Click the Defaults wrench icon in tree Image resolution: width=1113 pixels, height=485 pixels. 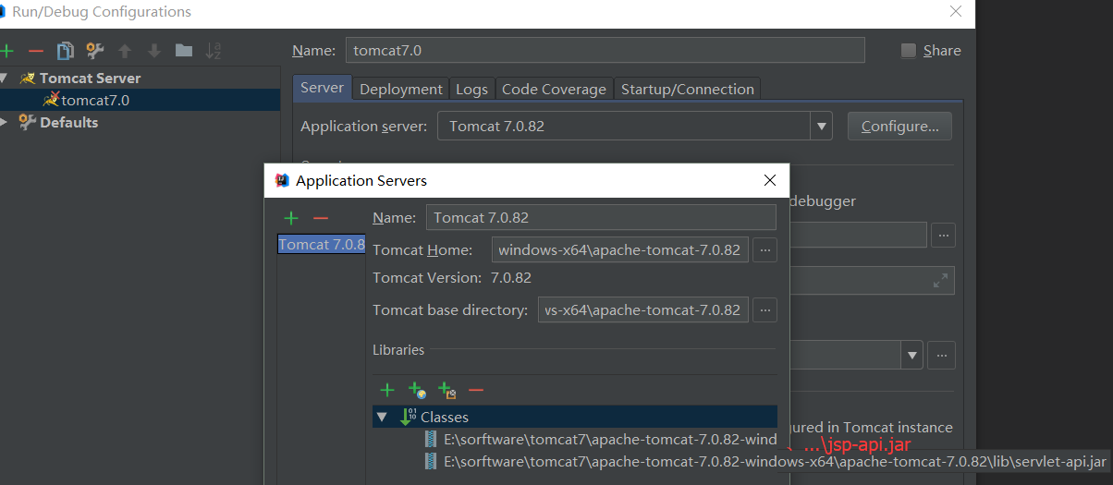click(27, 122)
